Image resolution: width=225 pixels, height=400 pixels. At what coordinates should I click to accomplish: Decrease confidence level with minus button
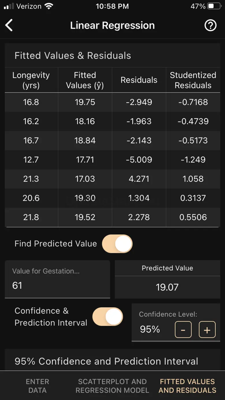[x=183, y=329]
